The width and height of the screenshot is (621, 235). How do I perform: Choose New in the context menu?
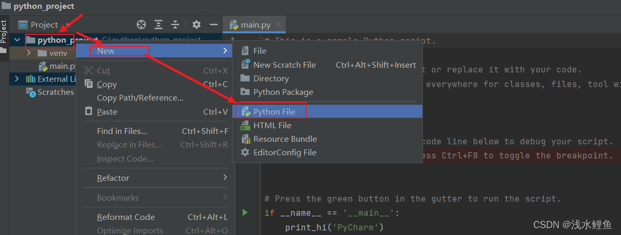154,51
